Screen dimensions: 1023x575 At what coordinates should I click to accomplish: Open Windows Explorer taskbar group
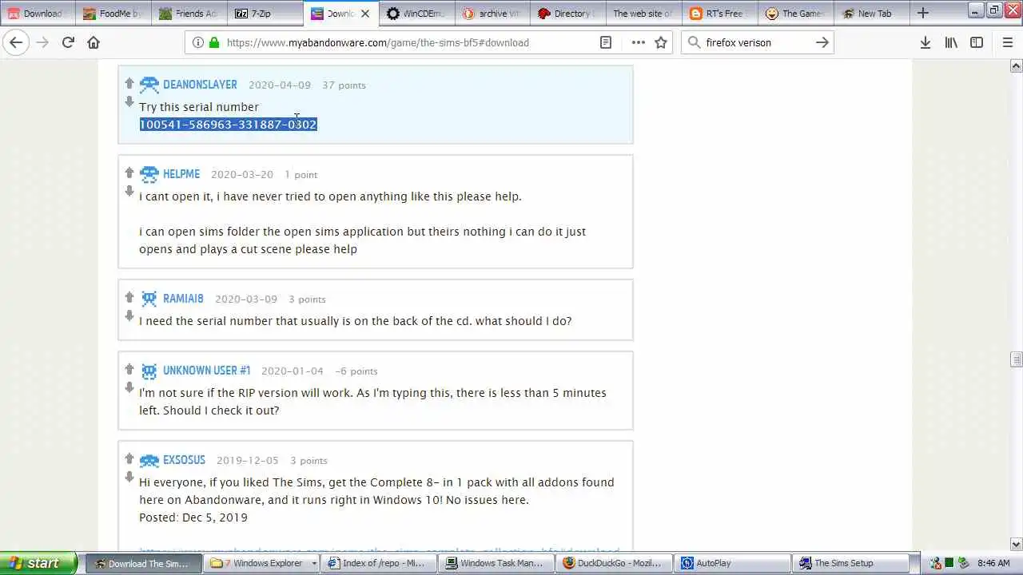[262, 563]
